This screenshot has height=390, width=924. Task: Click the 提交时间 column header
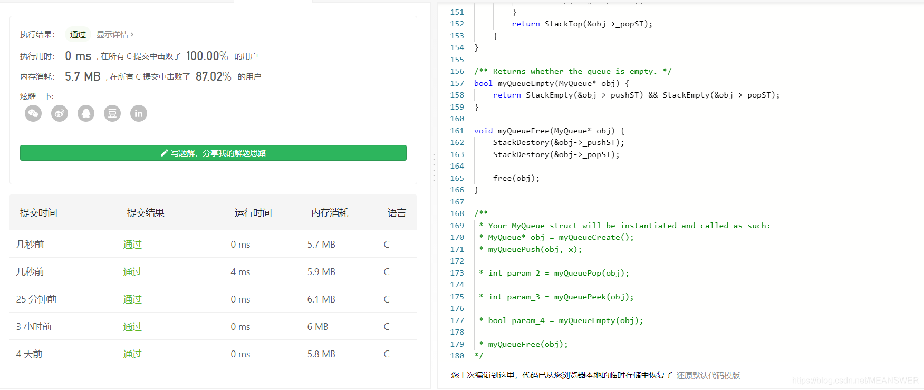coord(38,213)
